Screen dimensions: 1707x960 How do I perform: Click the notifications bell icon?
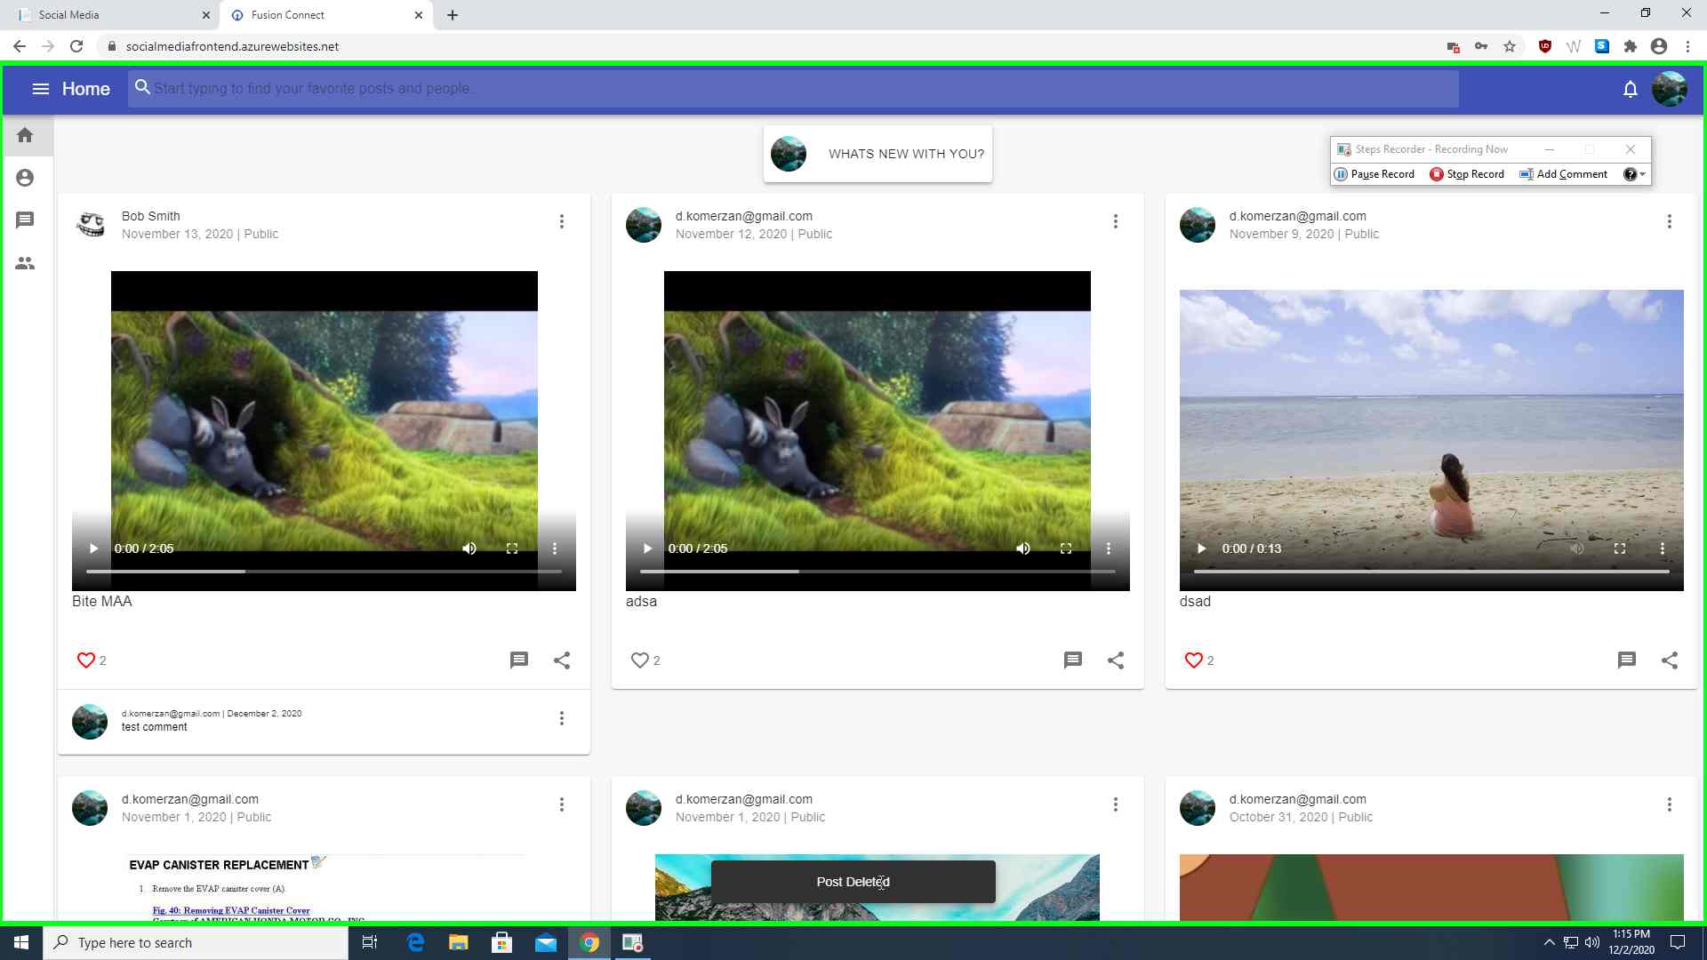coord(1630,89)
